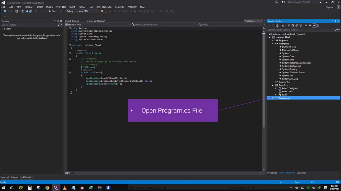Collapse the static void Main method block
The width and height of the screenshot is (341, 191).
70,72
